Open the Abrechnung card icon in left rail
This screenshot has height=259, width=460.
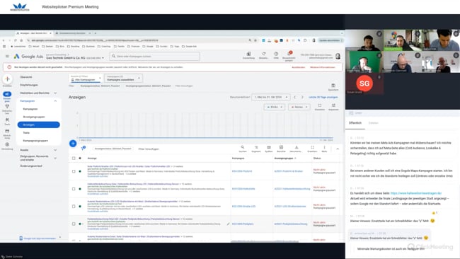click(x=7, y=131)
